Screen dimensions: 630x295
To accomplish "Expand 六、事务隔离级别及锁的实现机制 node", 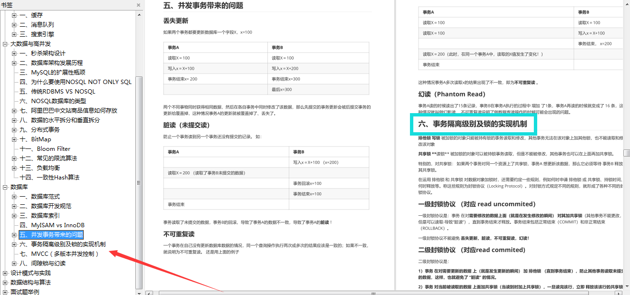I will [x=14, y=244].
